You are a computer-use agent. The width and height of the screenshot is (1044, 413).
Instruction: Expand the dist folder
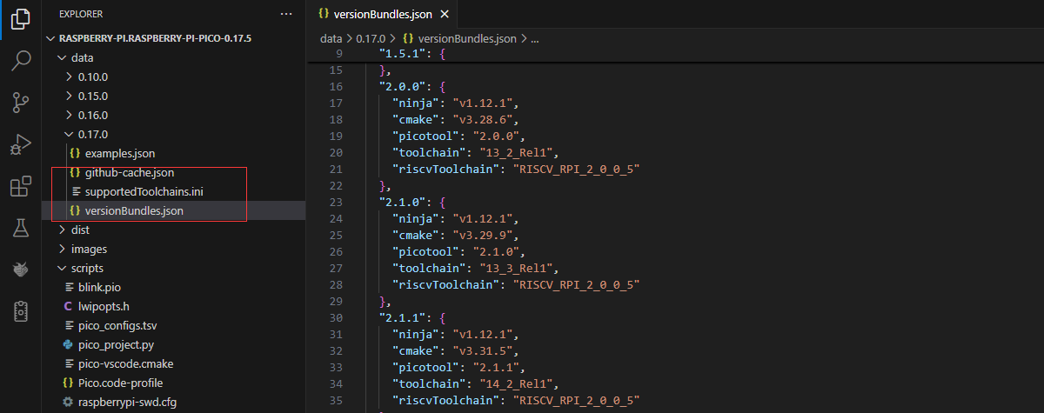(x=61, y=230)
